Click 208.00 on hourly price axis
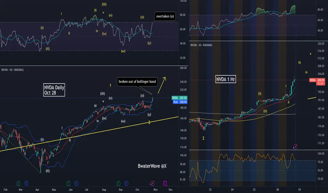The height and width of the screenshot is (193, 328). 321,66
